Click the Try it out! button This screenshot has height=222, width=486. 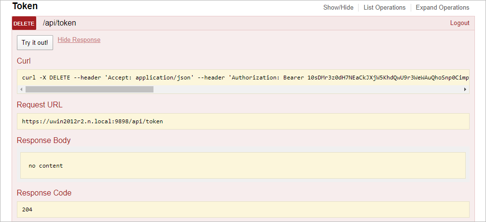(x=35, y=43)
